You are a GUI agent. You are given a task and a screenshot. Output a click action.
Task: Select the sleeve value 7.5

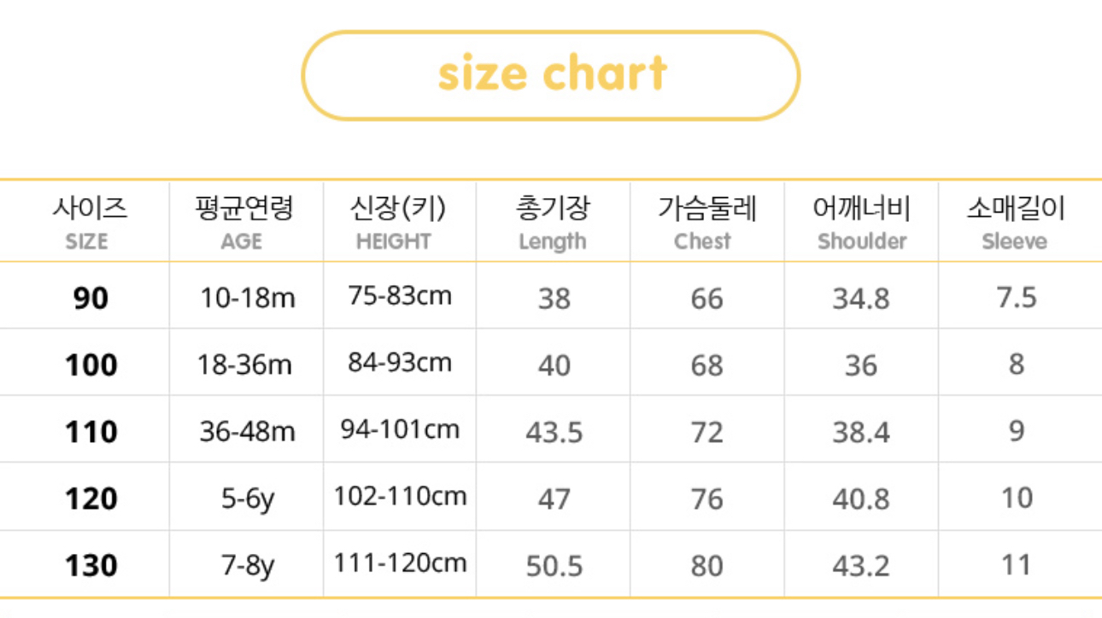(x=1016, y=298)
